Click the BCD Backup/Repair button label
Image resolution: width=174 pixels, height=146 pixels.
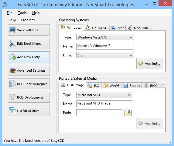tap(32, 84)
